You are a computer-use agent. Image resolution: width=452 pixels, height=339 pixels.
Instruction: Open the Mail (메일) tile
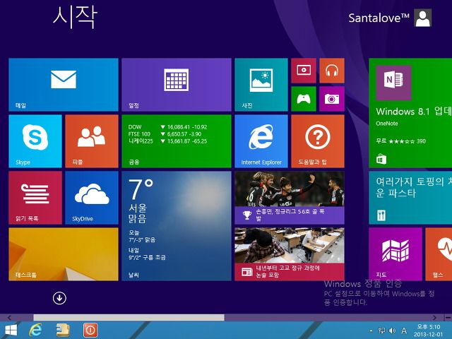click(64, 85)
